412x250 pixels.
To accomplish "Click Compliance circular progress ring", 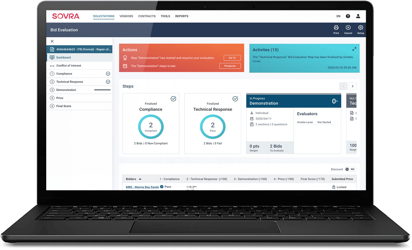I will (x=151, y=127).
